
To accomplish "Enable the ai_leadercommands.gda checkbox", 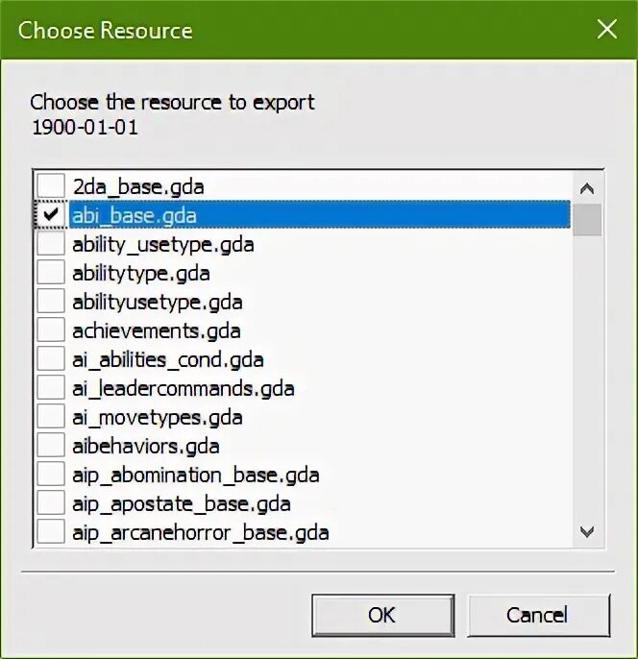I will pos(51,387).
